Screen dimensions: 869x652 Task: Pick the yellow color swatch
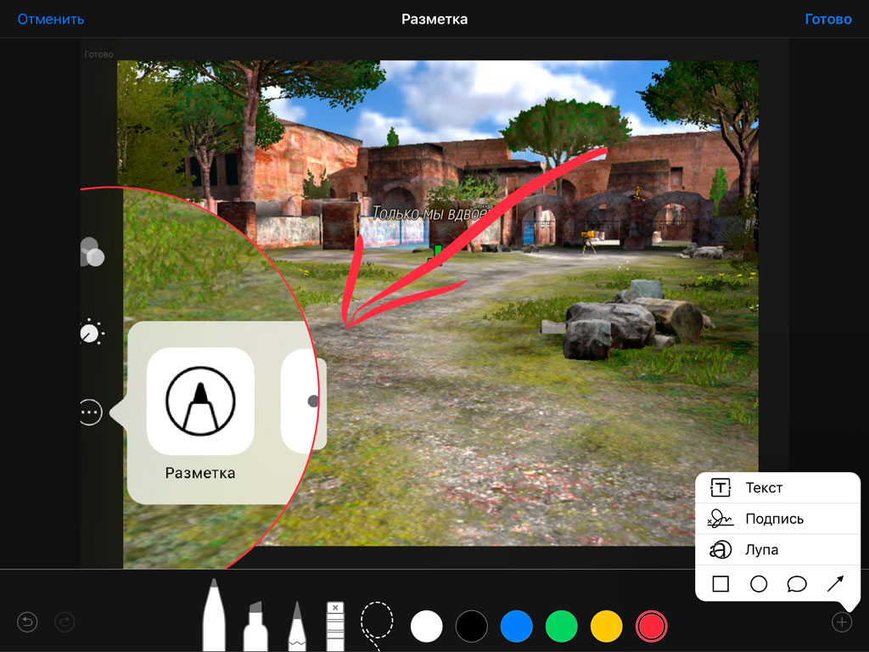pyautogui.click(x=606, y=627)
